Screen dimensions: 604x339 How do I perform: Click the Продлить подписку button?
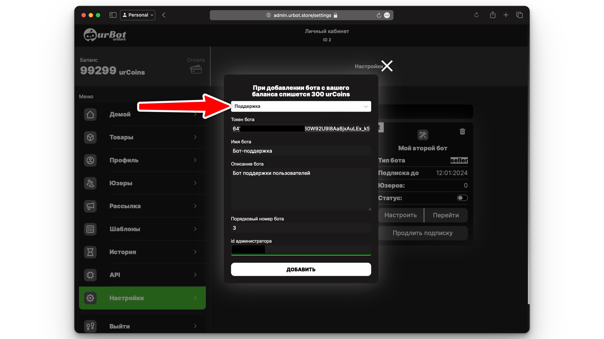(x=422, y=233)
